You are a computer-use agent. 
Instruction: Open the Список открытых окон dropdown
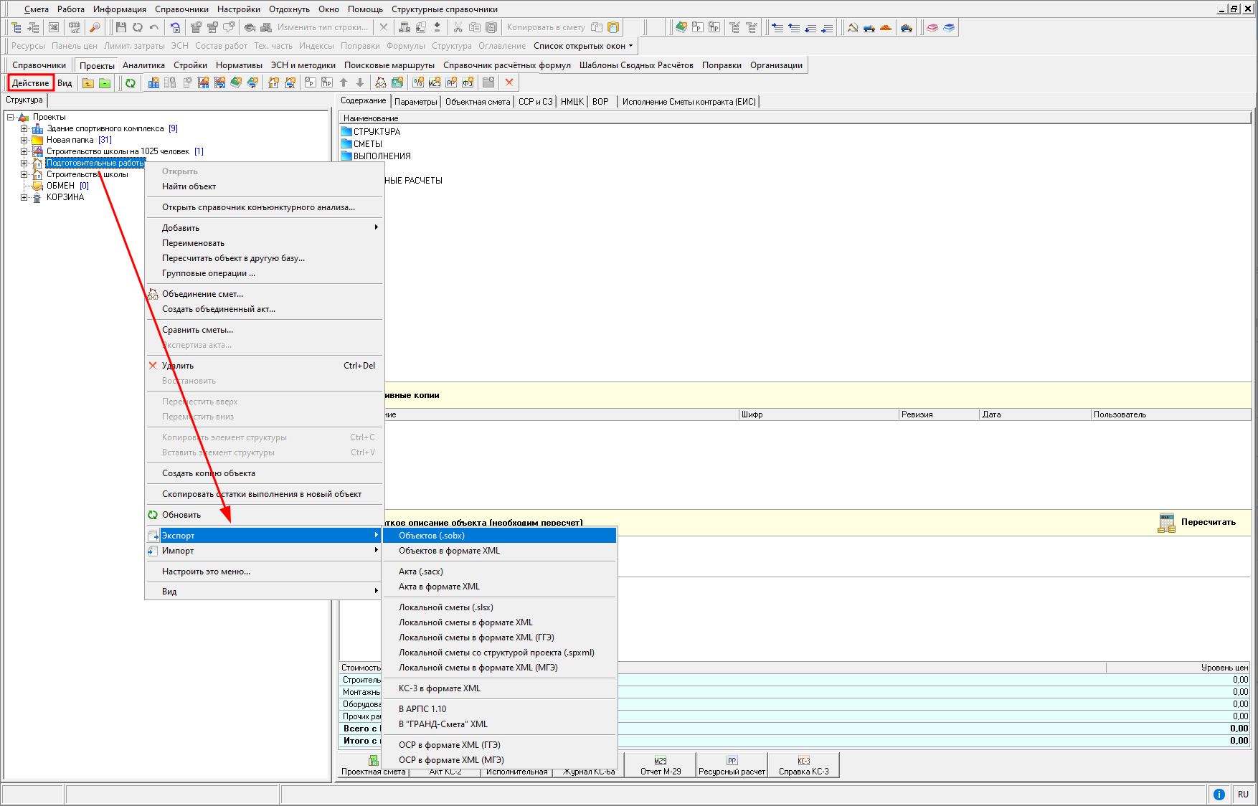tap(583, 46)
